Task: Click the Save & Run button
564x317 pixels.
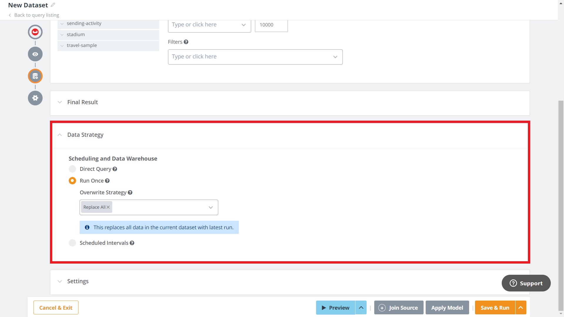Action: pyautogui.click(x=495, y=307)
